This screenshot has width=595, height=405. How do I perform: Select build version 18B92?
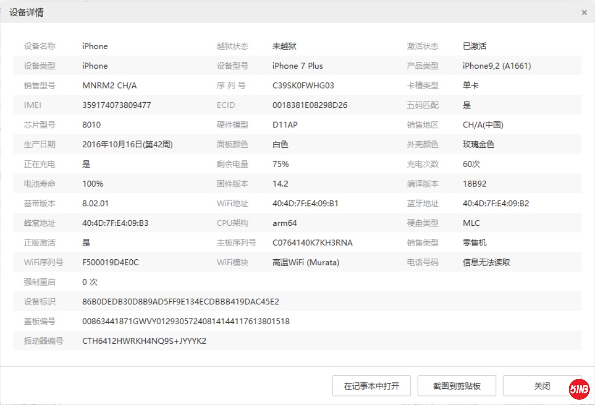point(474,184)
